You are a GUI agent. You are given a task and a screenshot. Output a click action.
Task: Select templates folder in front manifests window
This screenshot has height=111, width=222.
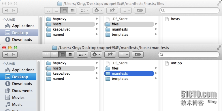(129, 79)
